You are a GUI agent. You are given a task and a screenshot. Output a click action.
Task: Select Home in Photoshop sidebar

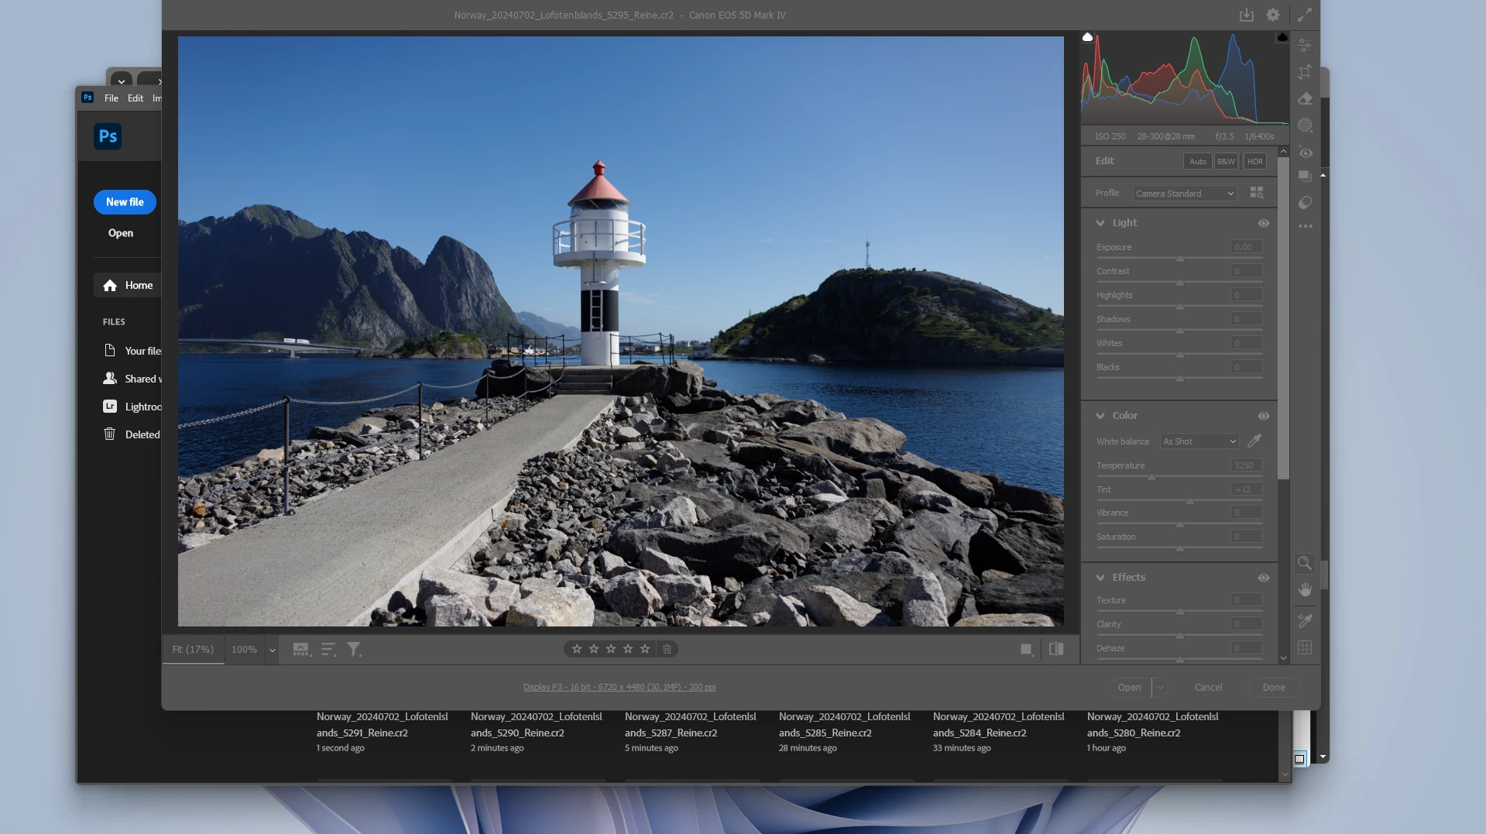click(x=128, y=285)
